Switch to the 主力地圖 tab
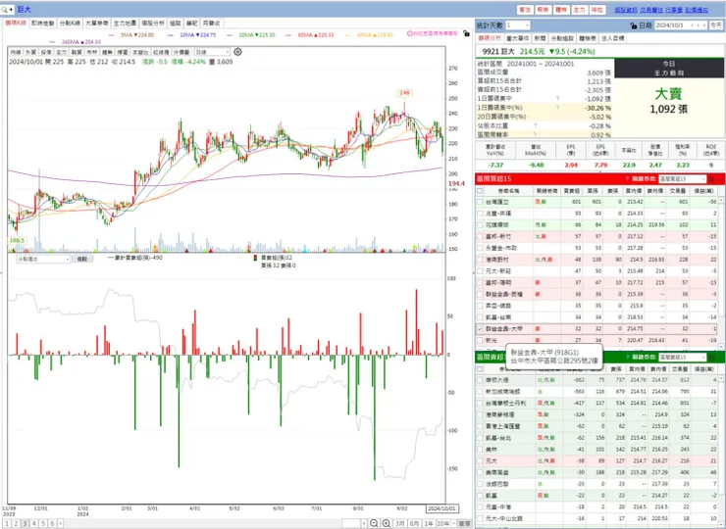This screenshot has width=726, height=529. [x=125, y=24]
